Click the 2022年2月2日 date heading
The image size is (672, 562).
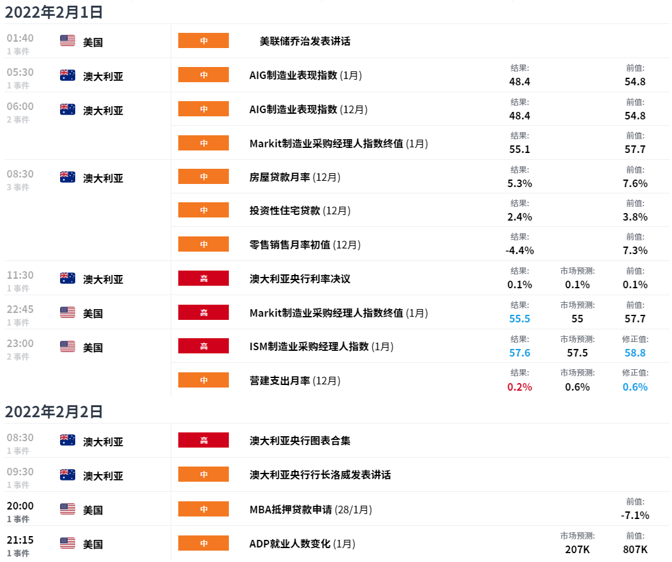[54, 412]
